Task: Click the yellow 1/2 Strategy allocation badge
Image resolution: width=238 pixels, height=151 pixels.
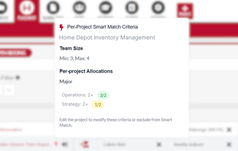Action: 98,105
